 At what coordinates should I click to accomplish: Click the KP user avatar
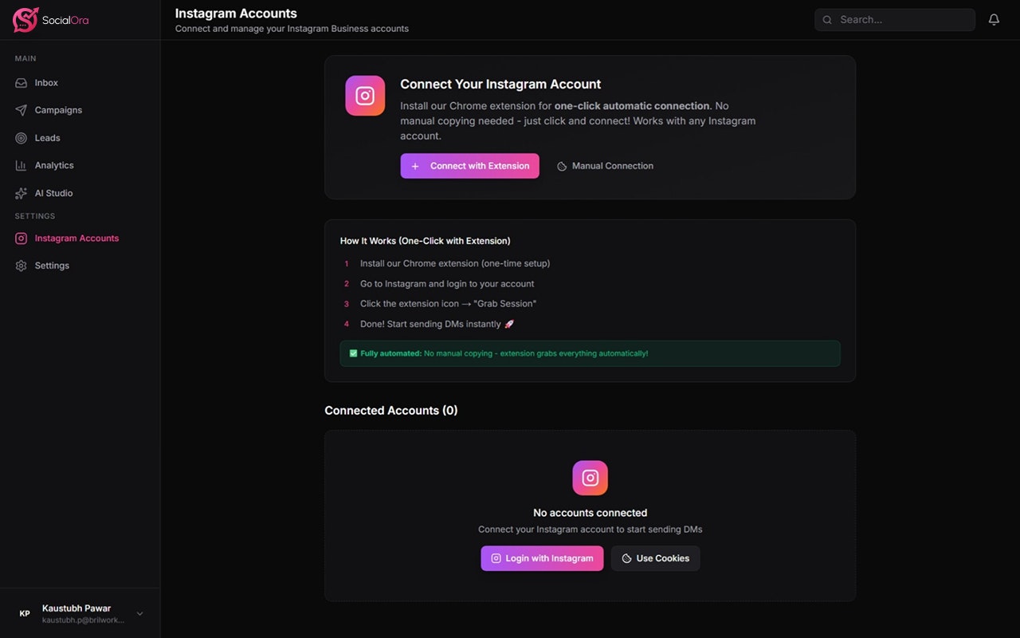(25, 613)
